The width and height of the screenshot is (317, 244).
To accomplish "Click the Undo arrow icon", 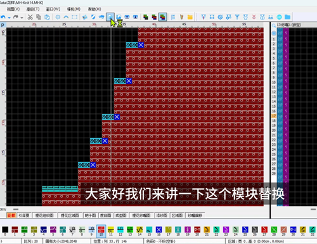I will (3, 17).
